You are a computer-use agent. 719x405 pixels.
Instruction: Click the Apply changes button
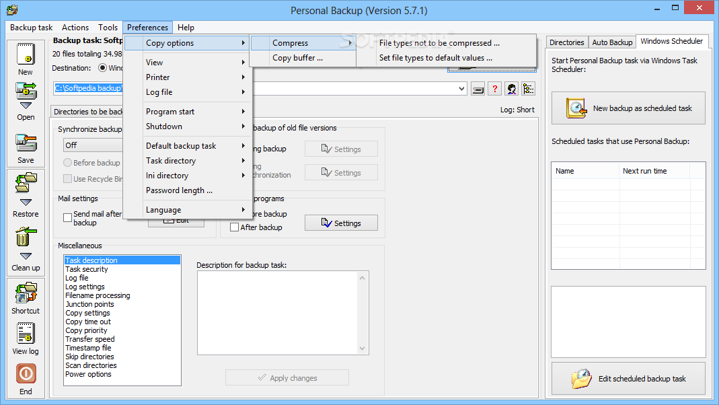[x=287, y=378]
